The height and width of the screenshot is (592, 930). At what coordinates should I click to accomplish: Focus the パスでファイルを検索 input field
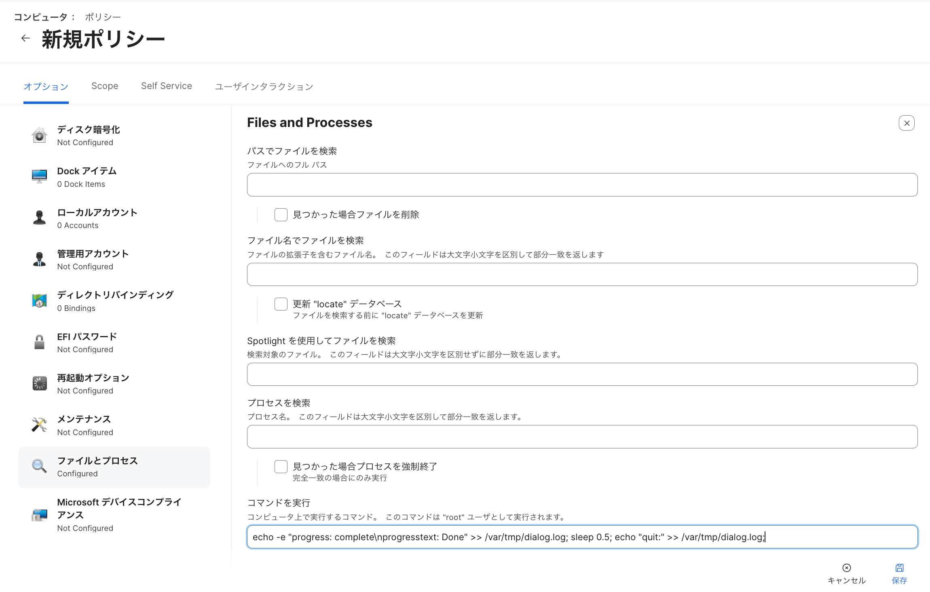click(582, 185)
